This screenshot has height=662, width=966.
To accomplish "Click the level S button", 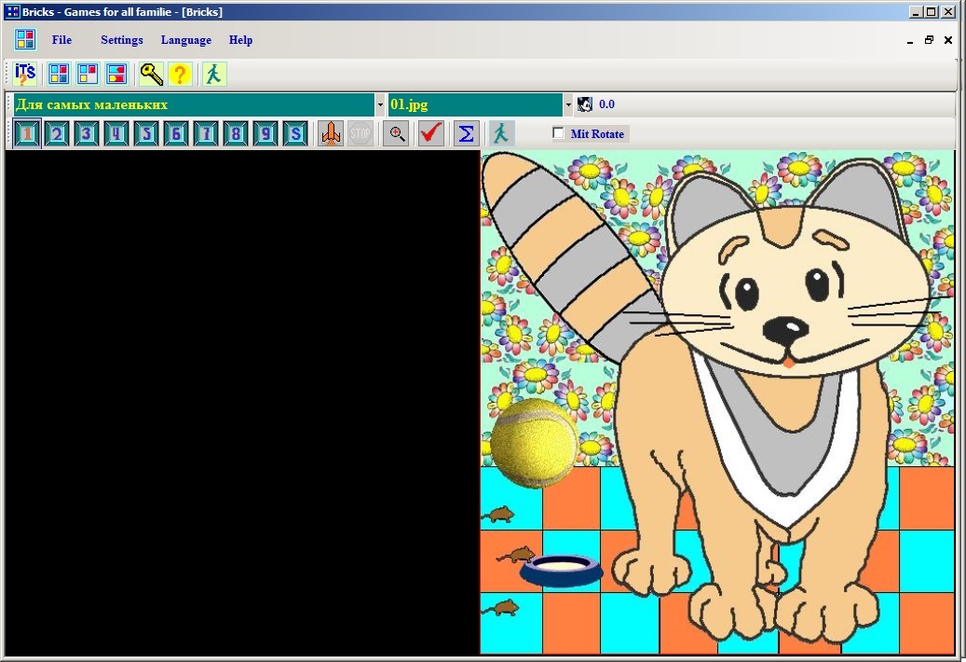I will tap(295, 133).
